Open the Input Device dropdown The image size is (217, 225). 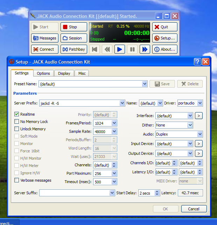coord(190,144)
